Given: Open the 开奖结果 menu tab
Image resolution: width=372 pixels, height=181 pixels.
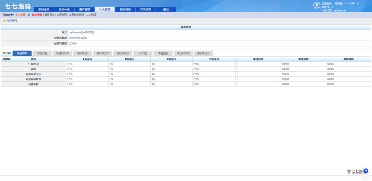Looking at the screenshot, I should (145, 9).
